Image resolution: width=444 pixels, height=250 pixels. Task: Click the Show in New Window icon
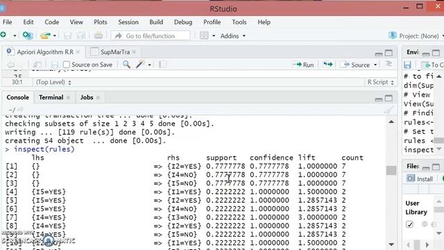tap(37, 65)
